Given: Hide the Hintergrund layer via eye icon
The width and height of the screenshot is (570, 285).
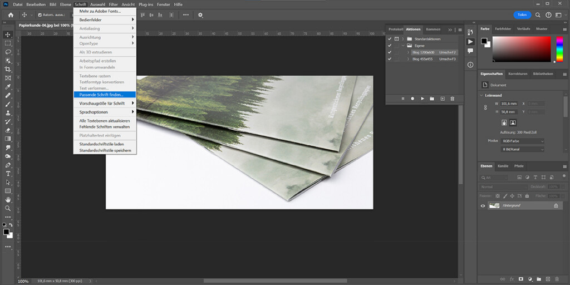Looking at the screenshot, I should pyautogui.click(x=483, y=205).
